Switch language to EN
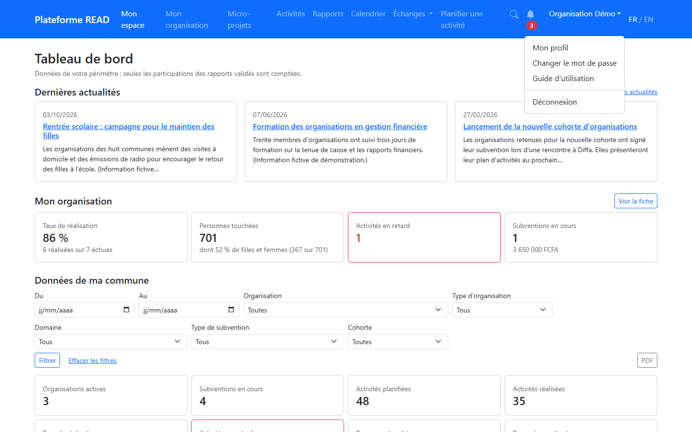The width and height of the screenshot is (692, 432). pyautogui.click(x=649, y=20)
